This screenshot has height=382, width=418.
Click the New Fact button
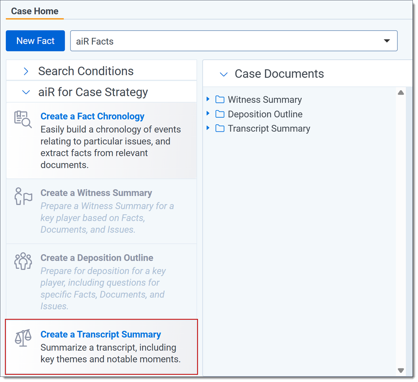coord(35,41)
